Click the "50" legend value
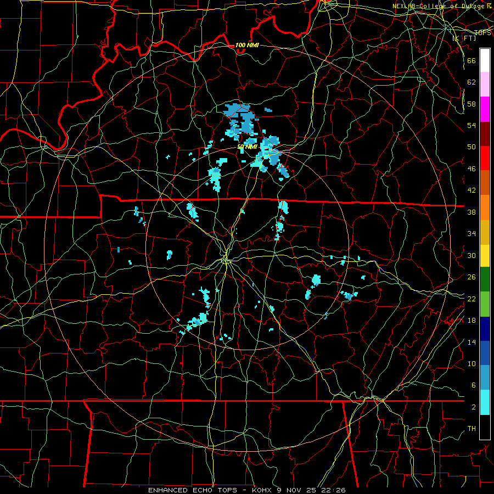The height and width of the screenshot is (494, 494). pos(471,147)
